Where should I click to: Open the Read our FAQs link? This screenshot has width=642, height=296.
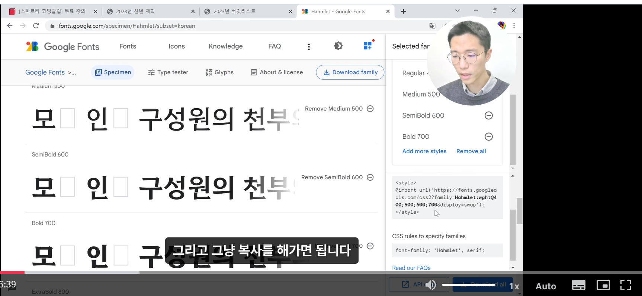pyautogui.click(x=411, y=268)
